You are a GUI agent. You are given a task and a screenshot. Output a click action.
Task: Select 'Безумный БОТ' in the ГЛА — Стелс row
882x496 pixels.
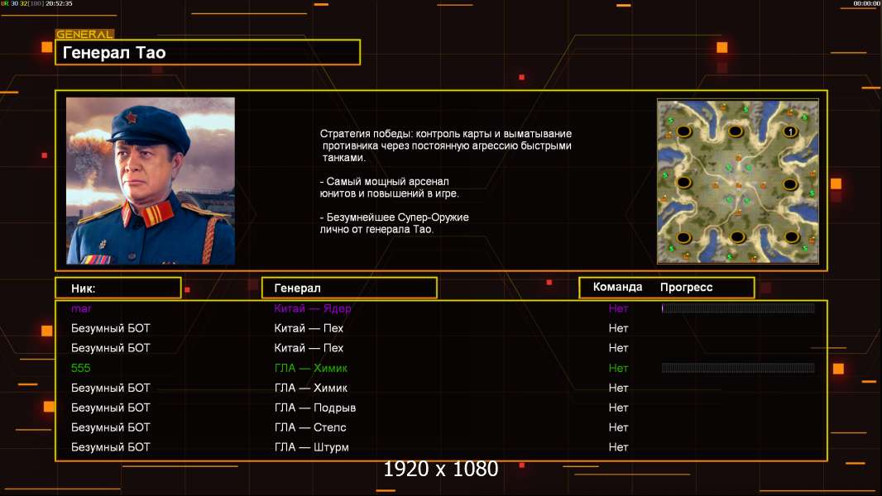110,427
